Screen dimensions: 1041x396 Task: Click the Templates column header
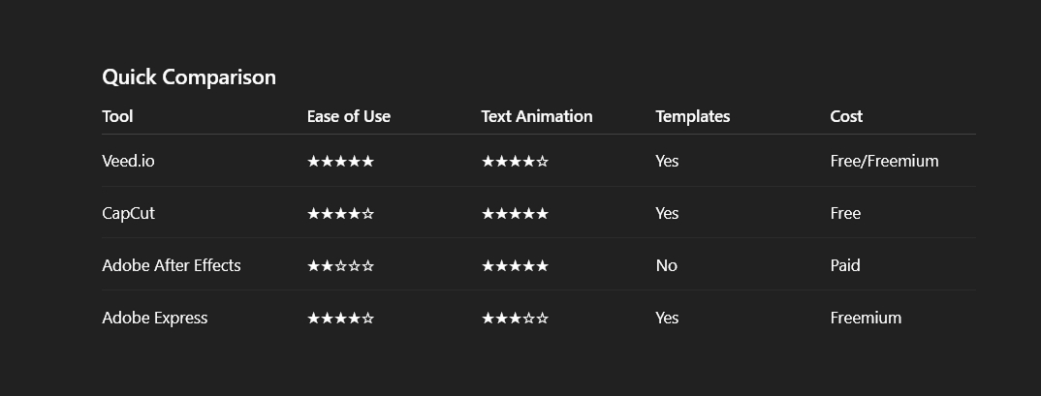pos(692,116)
